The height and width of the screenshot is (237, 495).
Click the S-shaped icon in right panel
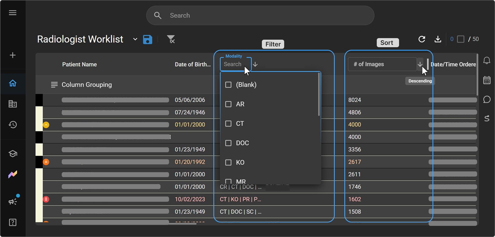[x=487, y=119]
